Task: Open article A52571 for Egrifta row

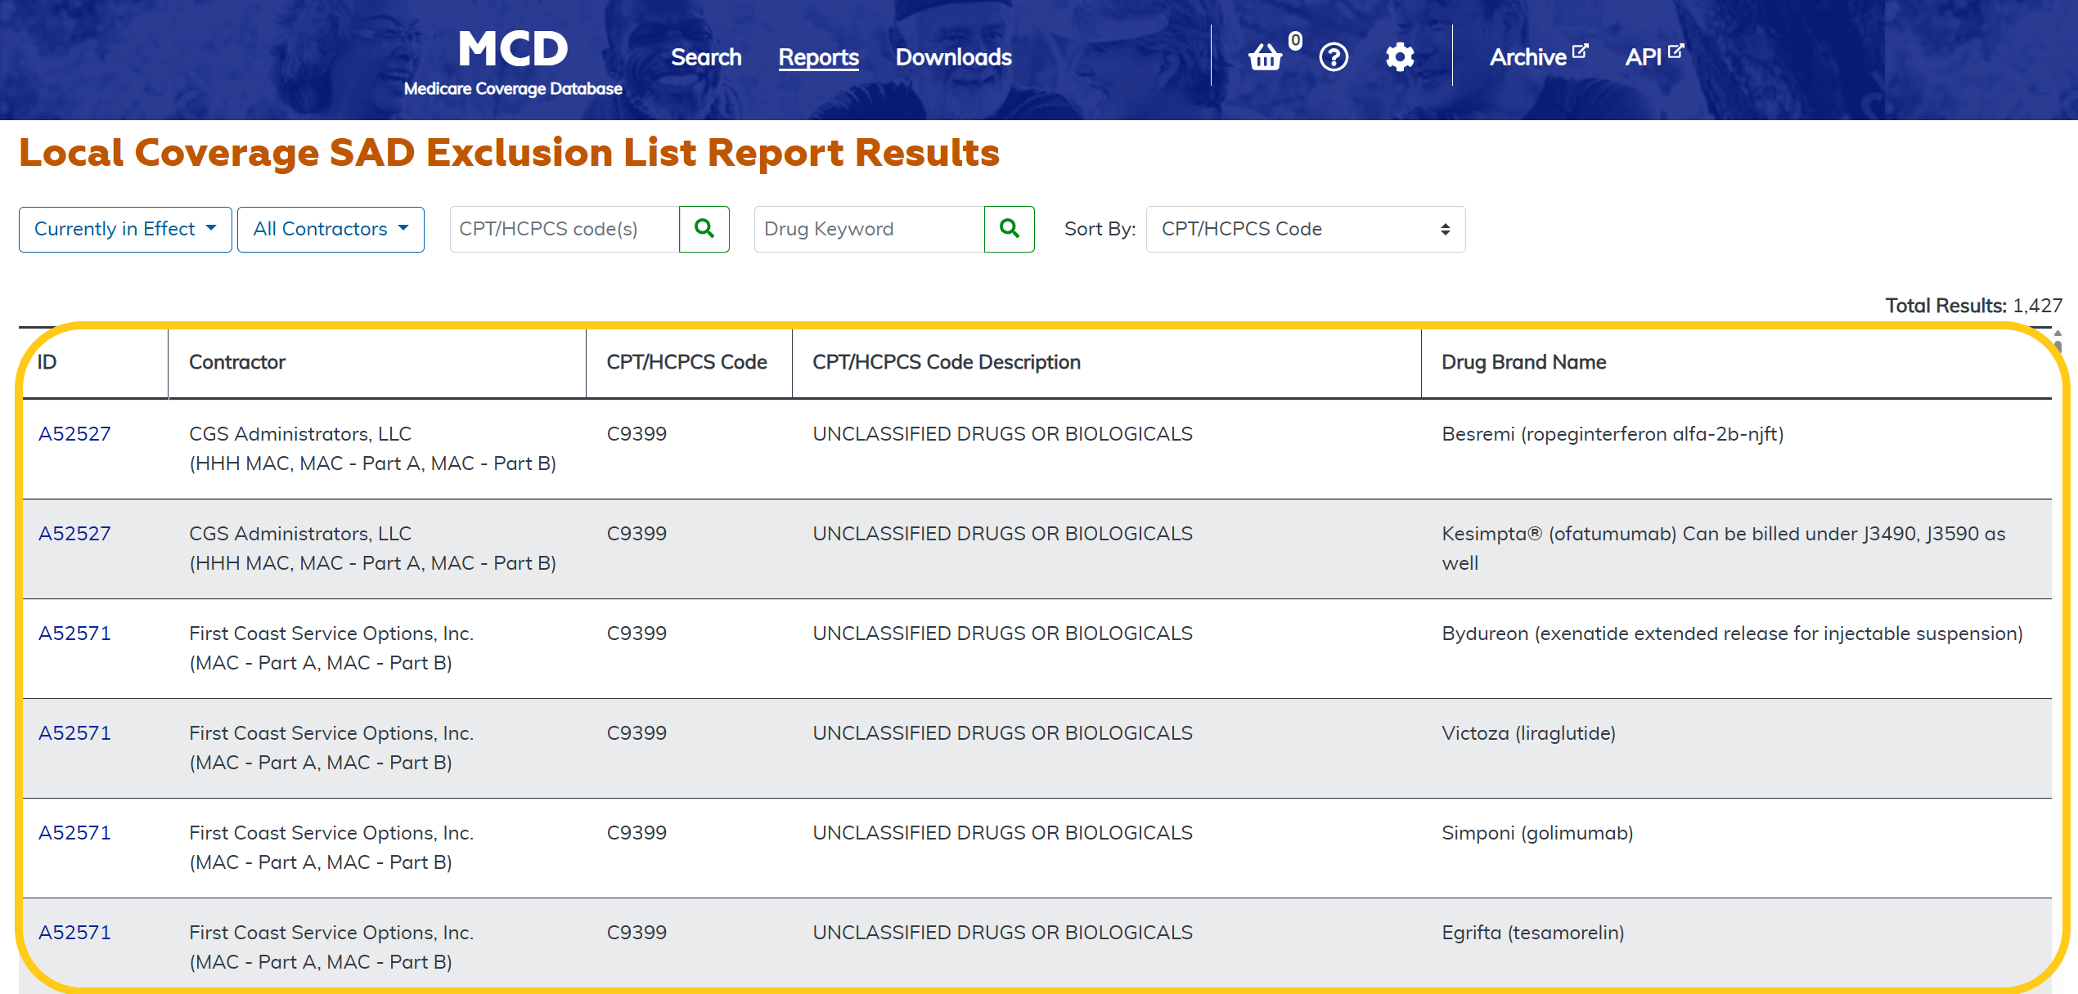Action: (74, 933)
